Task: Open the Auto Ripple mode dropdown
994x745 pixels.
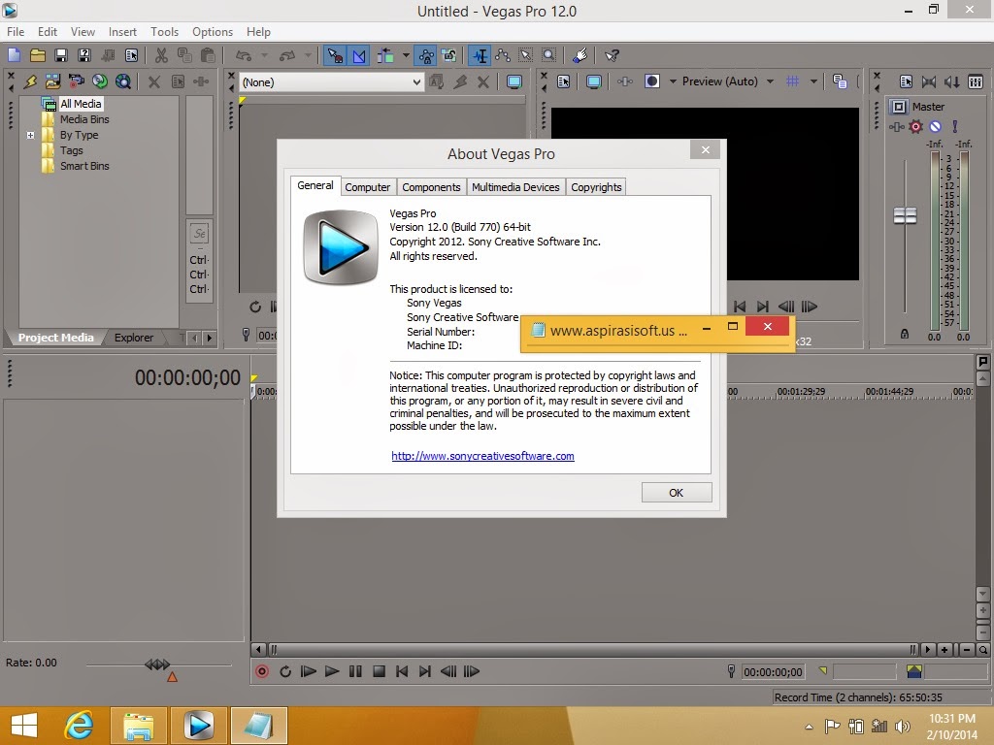Action: point(406,55)
